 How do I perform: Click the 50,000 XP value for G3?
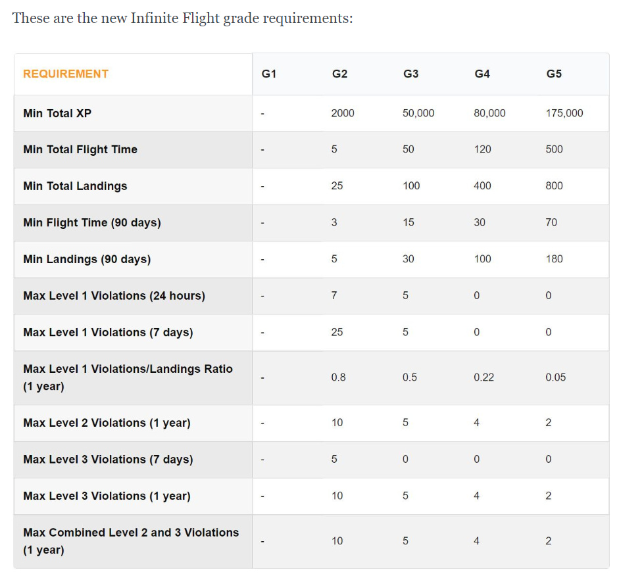[418, 113]
